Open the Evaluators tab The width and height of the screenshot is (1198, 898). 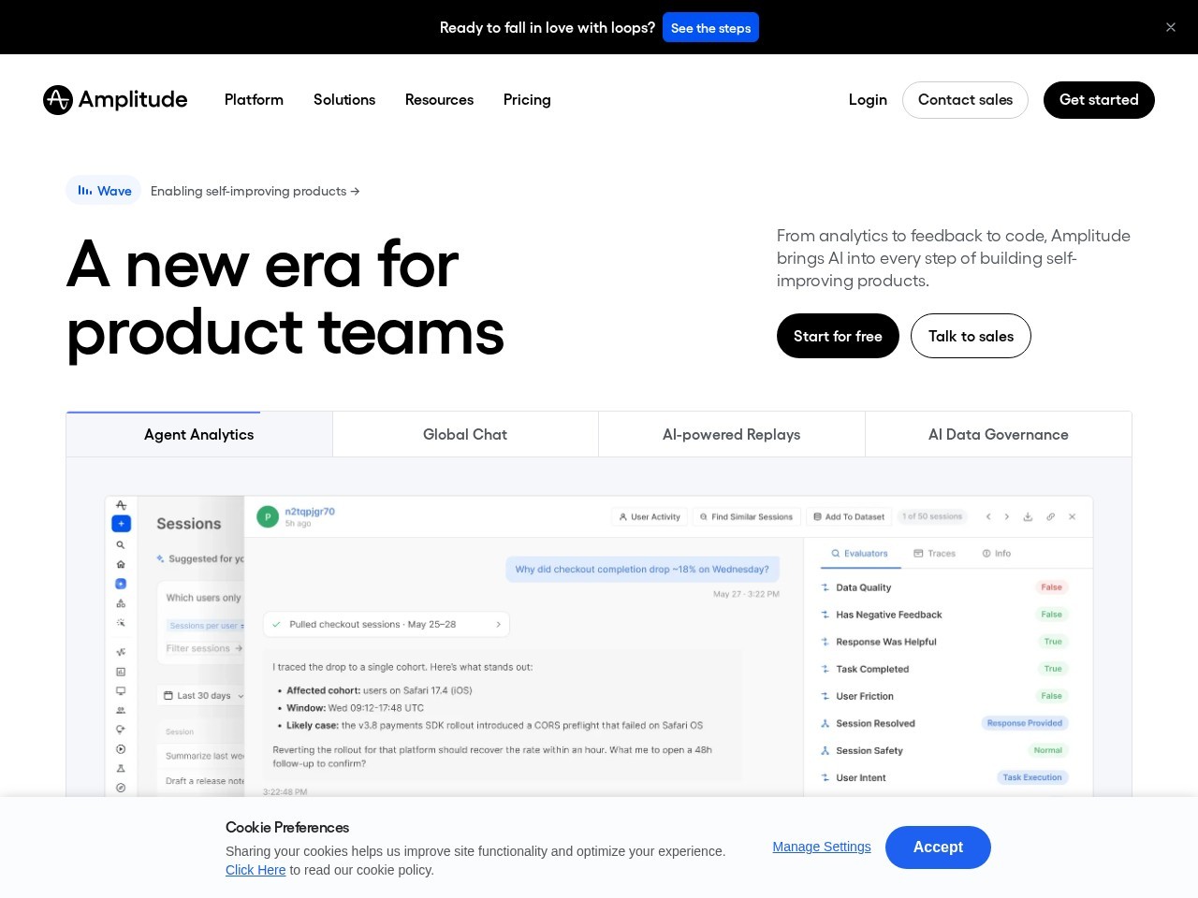click(x=859, y=554)
